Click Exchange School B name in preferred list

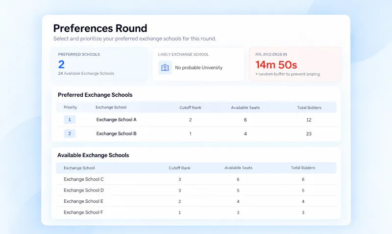(116, 133)
